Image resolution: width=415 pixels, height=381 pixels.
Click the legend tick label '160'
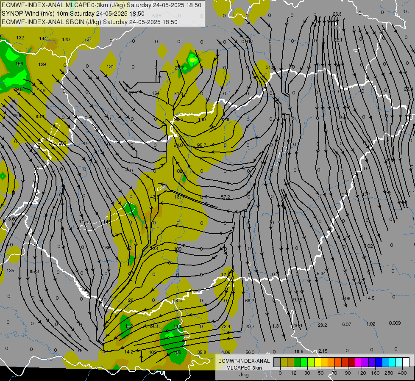tap(375, 373)
